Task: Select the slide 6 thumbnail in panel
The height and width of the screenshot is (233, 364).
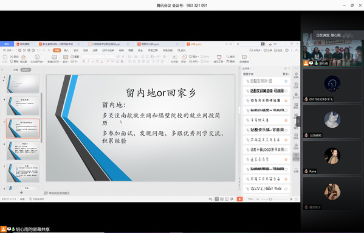Action: tap(23, 150)
